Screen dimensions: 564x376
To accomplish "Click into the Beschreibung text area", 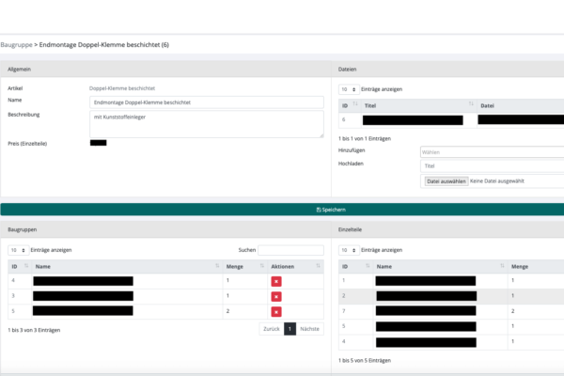I will click(206, 123).
